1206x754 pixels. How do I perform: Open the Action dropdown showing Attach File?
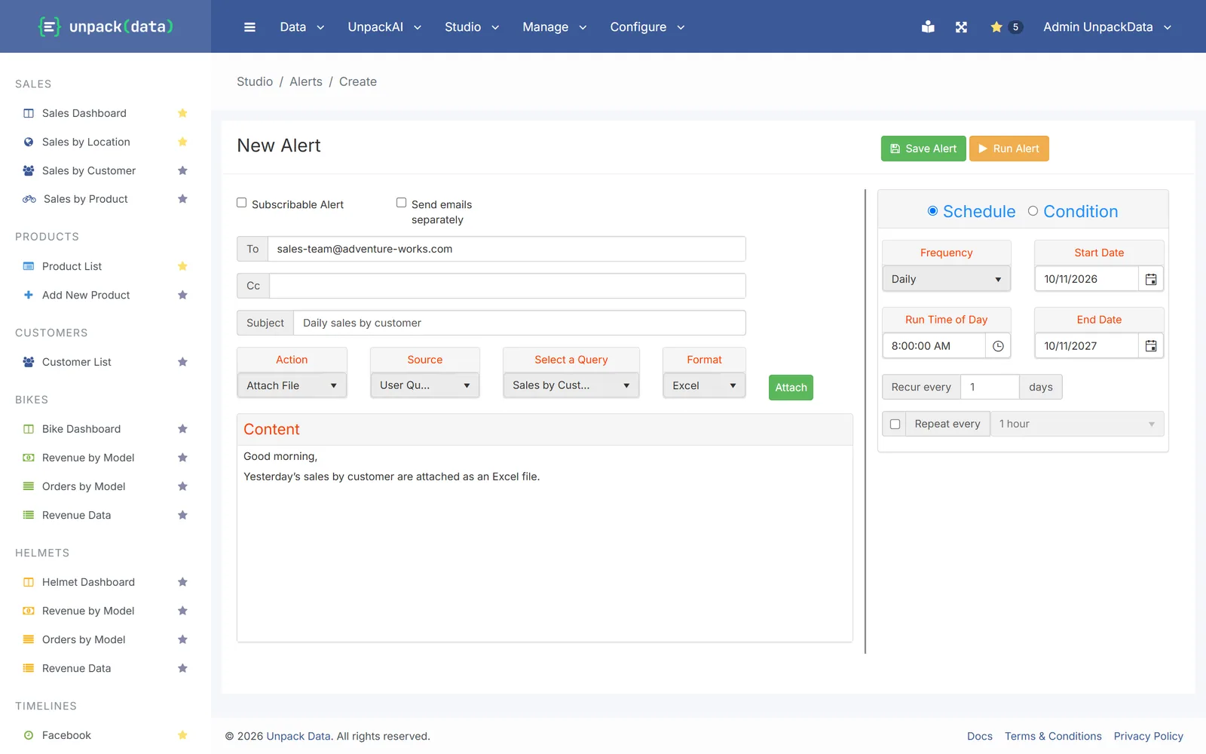(x=292, y=385)
